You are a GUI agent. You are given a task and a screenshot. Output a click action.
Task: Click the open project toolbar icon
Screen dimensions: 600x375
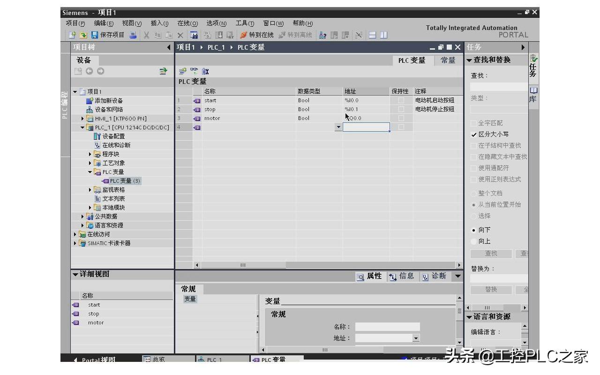(x=83, y=35)
